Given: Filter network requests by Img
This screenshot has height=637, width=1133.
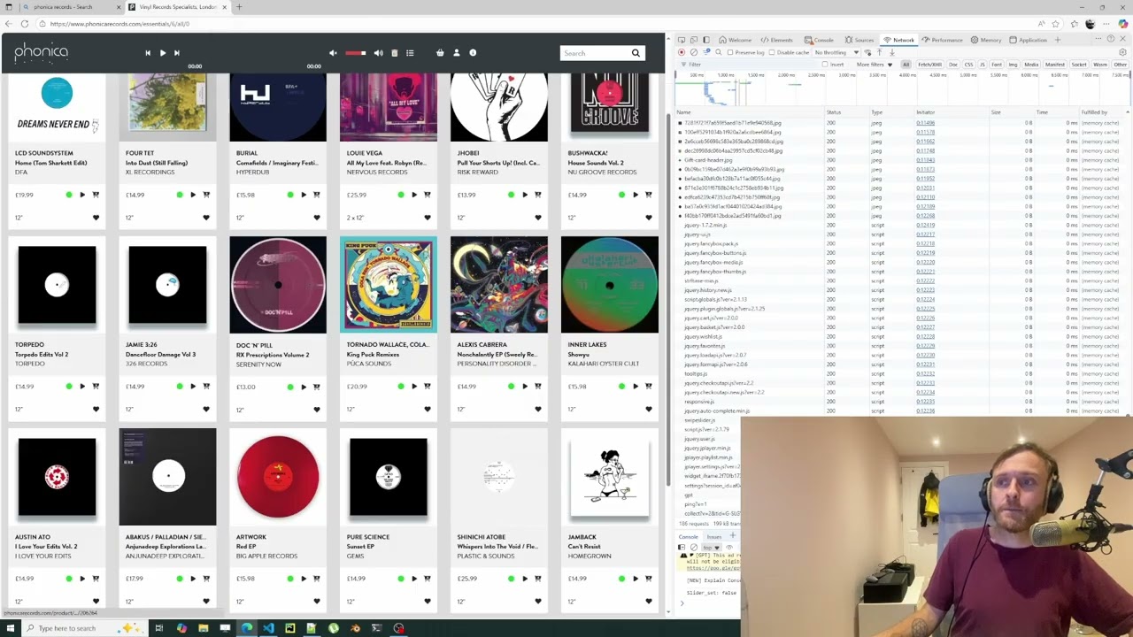Looking at the screenshot, I should coord(1013,65).
